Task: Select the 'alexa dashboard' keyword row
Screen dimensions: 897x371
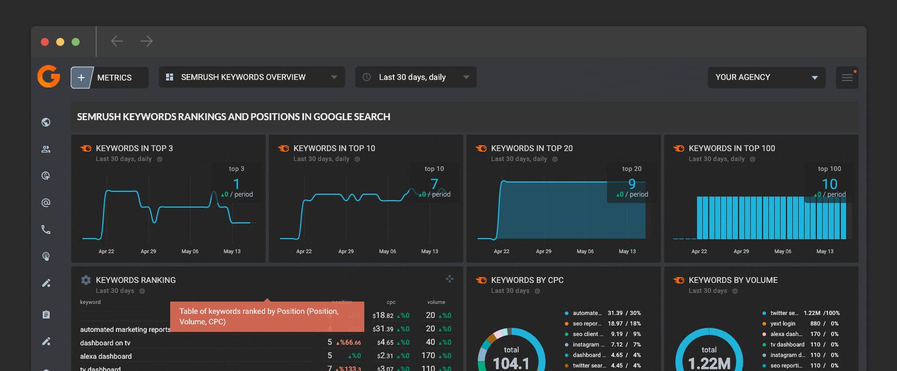Action: [266, 356]
